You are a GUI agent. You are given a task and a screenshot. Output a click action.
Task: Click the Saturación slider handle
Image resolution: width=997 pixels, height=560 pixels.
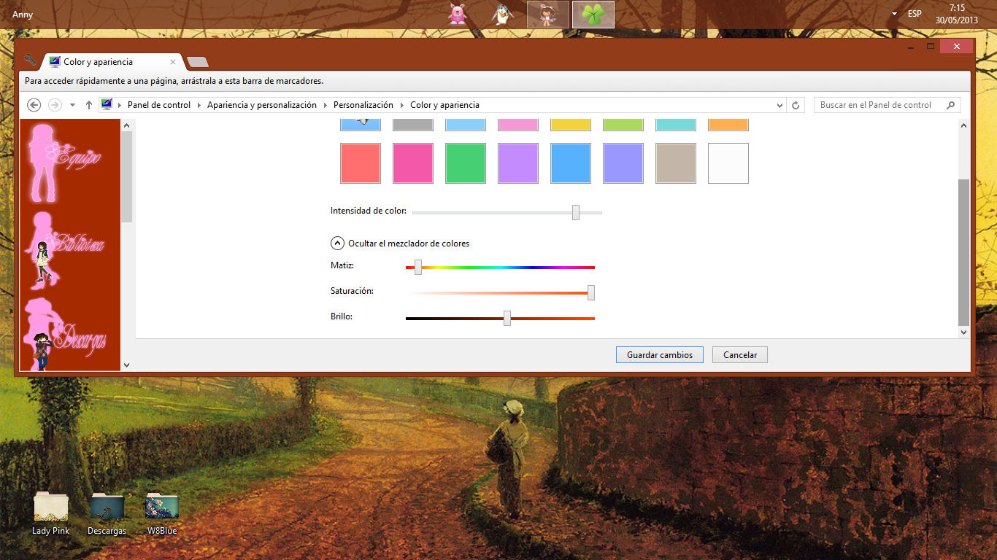click(591, 292)
